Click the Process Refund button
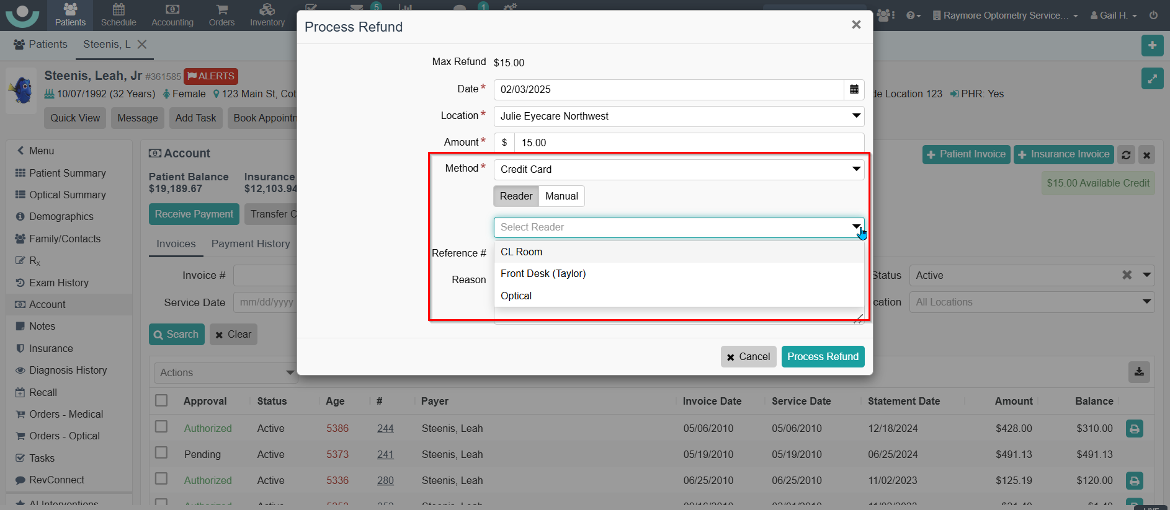The image size is (1170, 510). tap(822, 357)
